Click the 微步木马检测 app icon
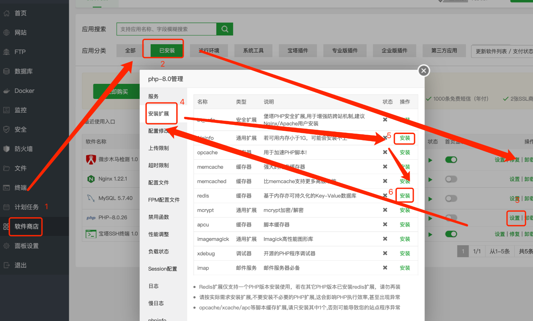Viewport: 533px width, 321px height. point(91,160)
